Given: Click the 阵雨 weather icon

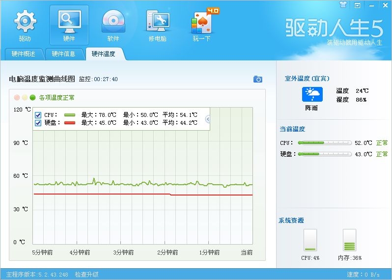Looking at the screenshot, I should [x=312, y=94].
